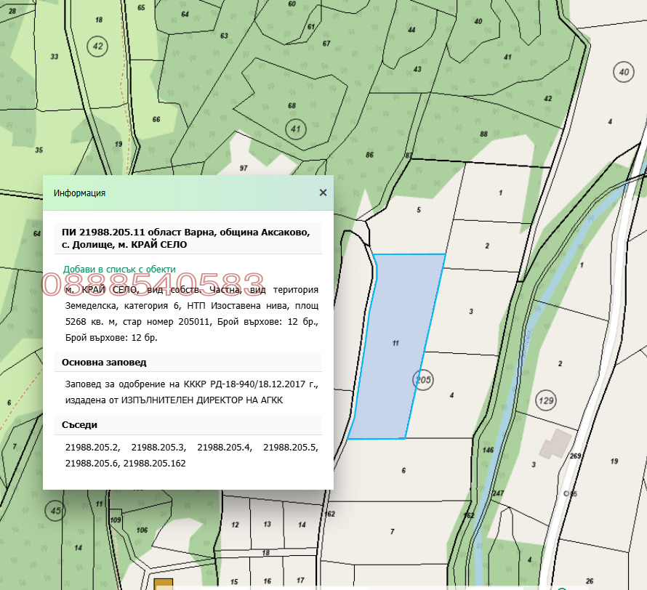Click the circled 129 block marker

tap(545, 399)
